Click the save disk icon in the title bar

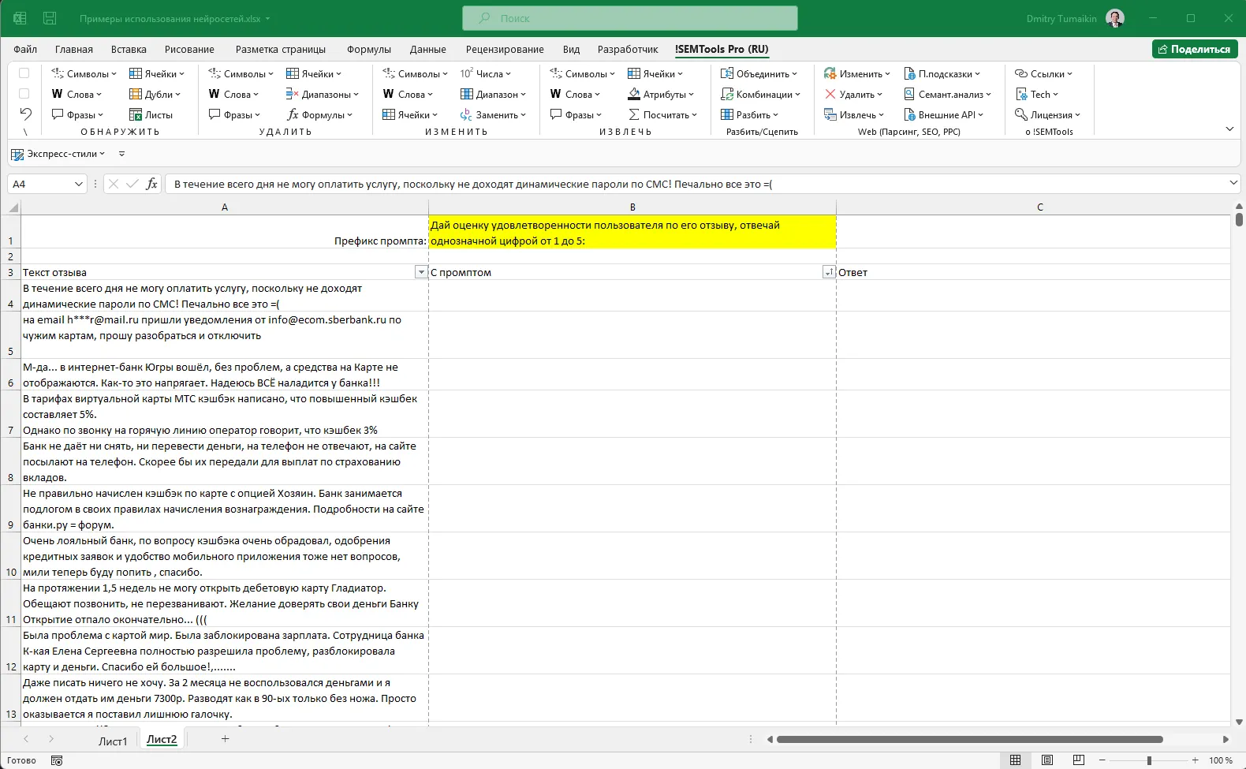50,18
